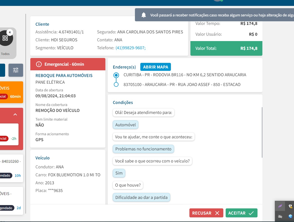Click the Automóvel answer chip
Screen dimensions: 294x222
click(x=125, y=125)
